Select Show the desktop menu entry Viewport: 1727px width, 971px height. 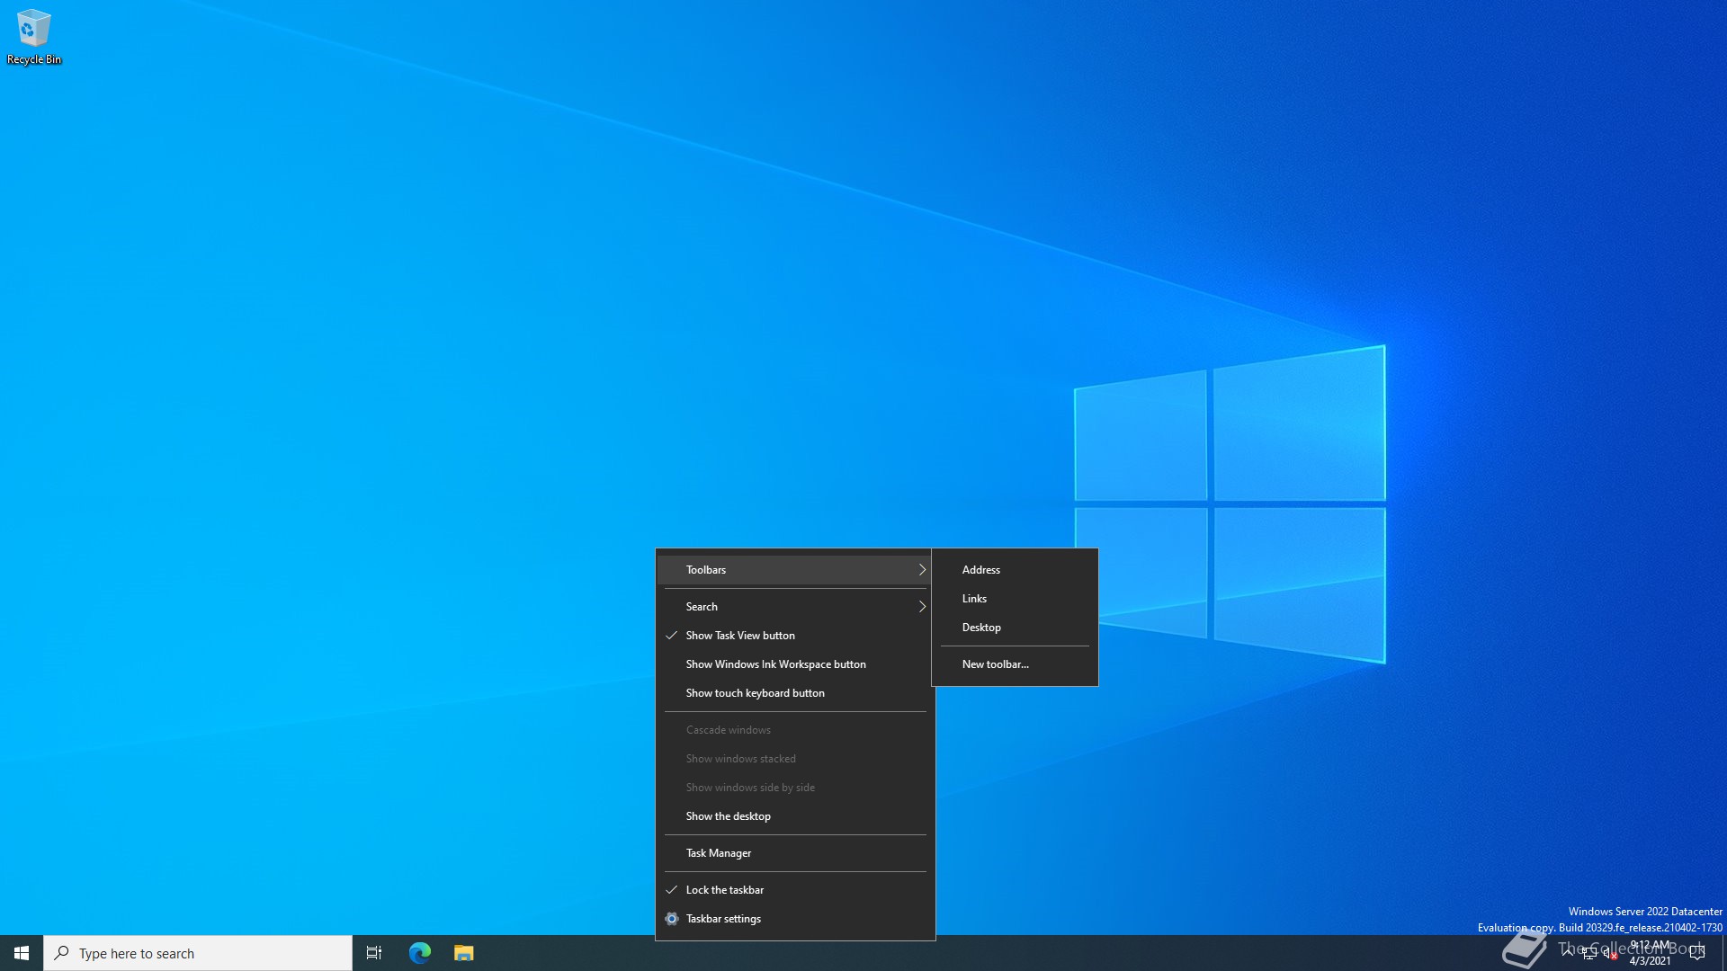point(795,816)
